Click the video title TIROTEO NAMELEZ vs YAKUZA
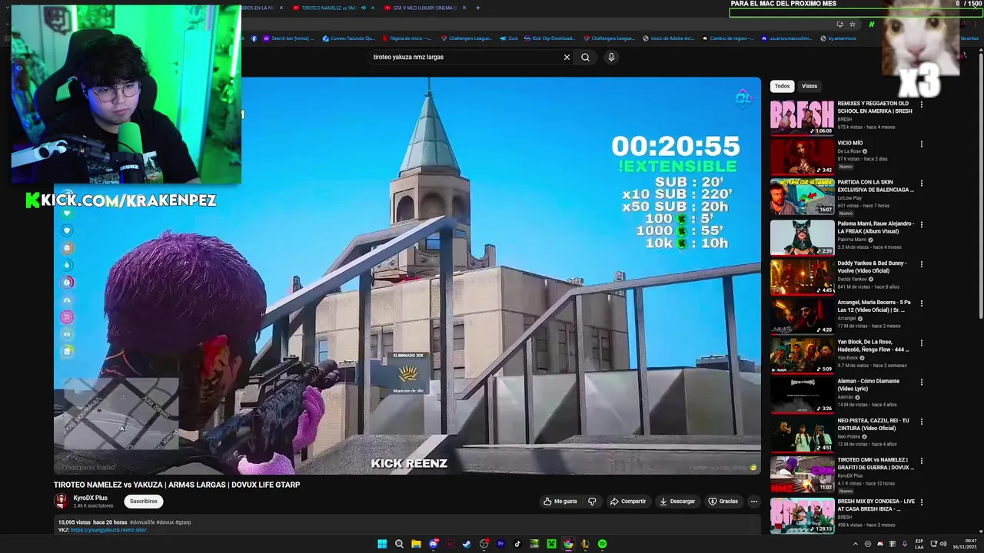The image size is (984, 553). coord(177,485)
